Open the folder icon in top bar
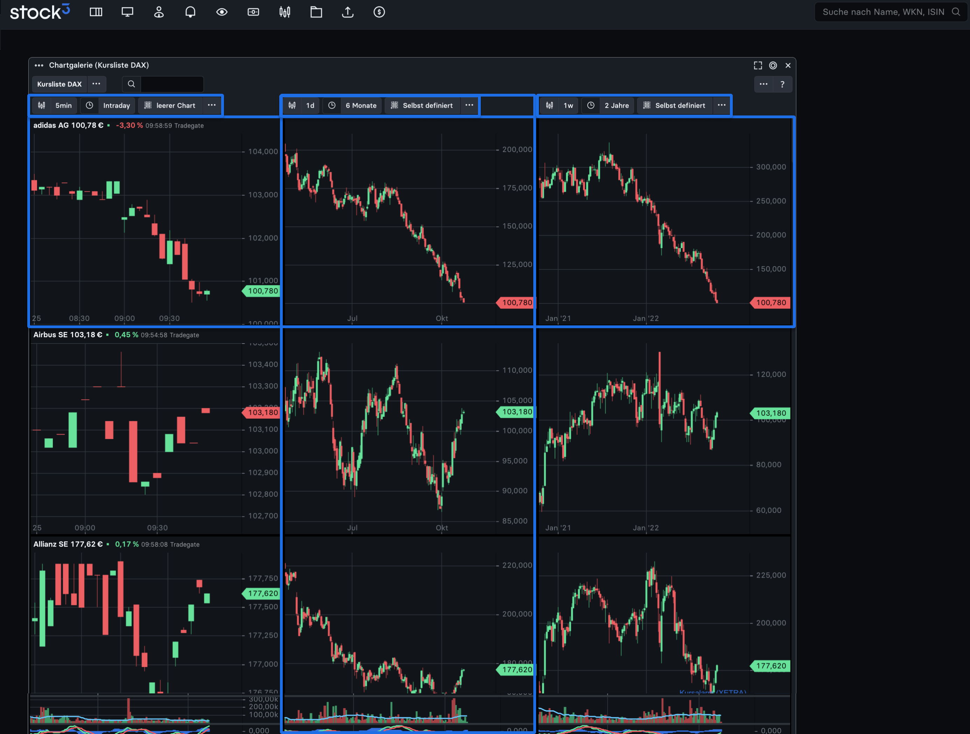The height and width of the screenshot is (734, 970). click(316, 12)
